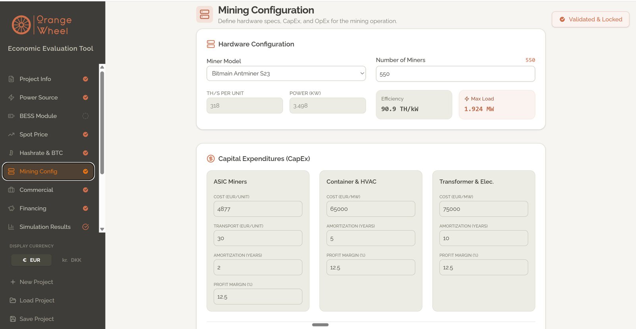Edit Container & HVAC amortization field

371,238
